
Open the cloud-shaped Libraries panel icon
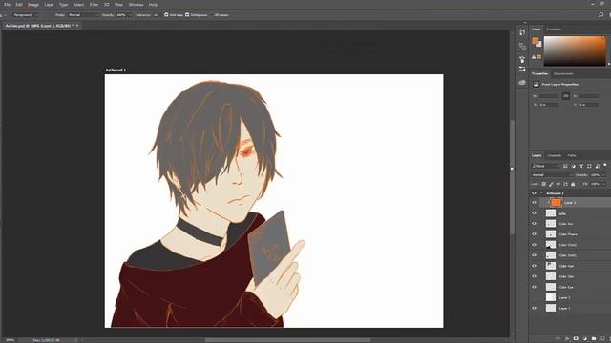[x=522, y=83]
